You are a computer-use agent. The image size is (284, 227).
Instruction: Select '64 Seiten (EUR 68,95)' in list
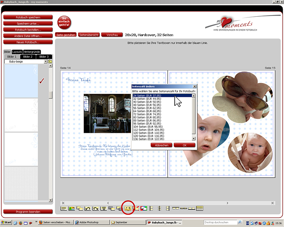(x=162, y=111)
